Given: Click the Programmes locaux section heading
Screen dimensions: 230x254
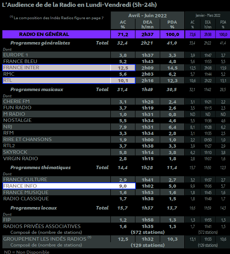Looking at the screenshot, I should [x=34, y=208].
